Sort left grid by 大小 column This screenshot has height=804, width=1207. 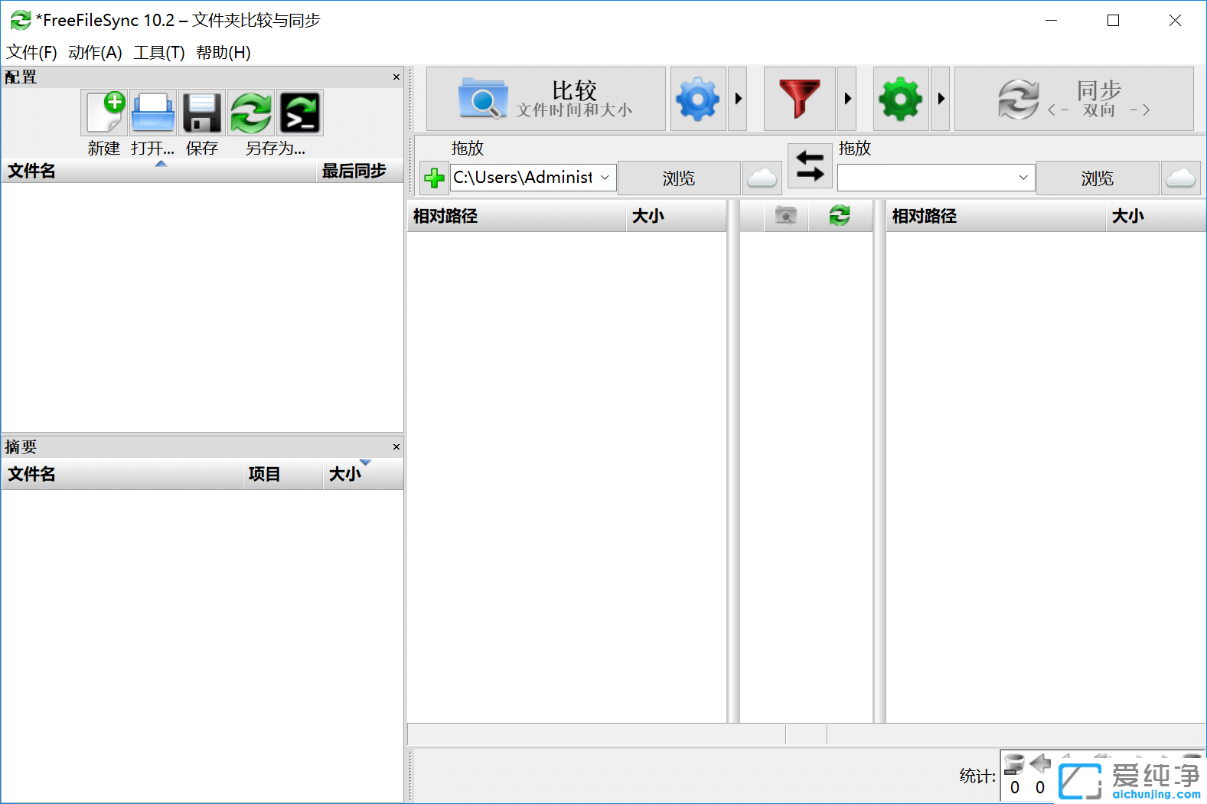pos(676,216)
